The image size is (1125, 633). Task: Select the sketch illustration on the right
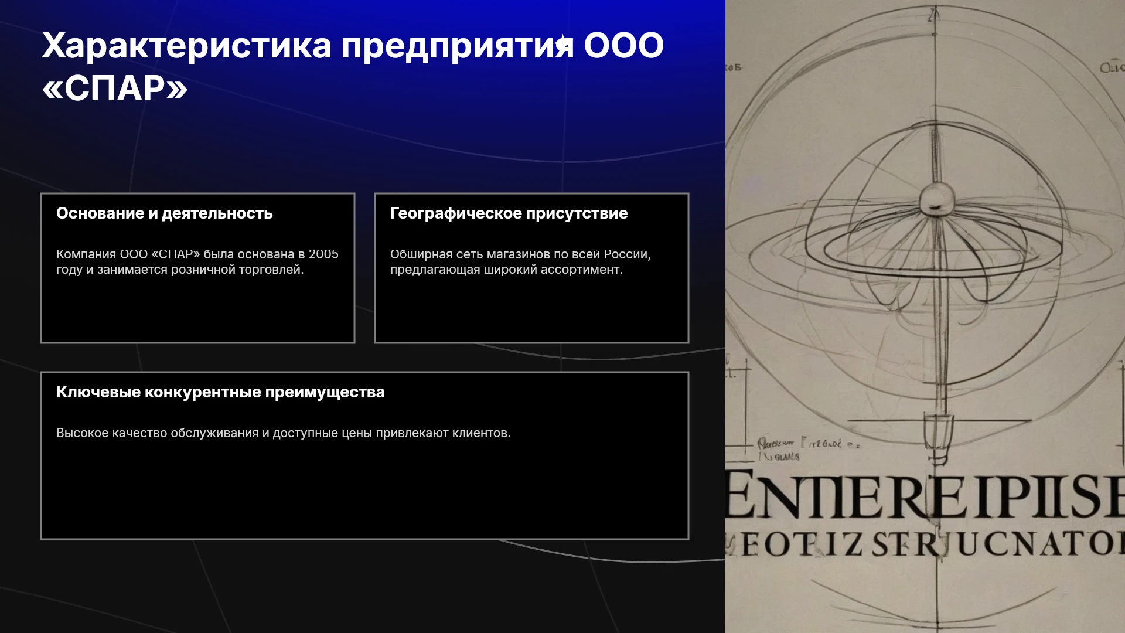[x=925, y=316]
